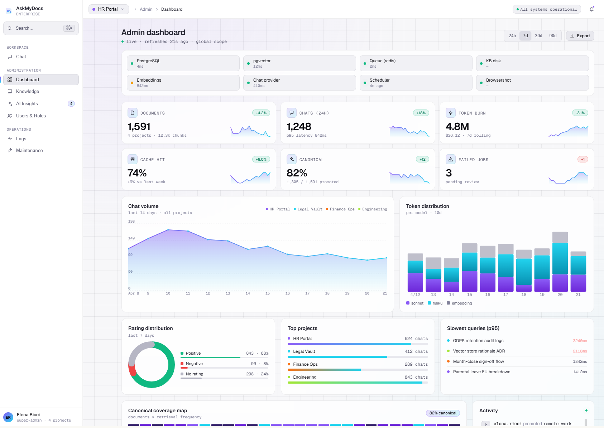The image size is (604, 428).
Task: Click the Knowledge book icon
Action: coord(10,91)
